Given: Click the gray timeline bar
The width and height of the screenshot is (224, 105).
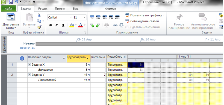Looking at the screenshot, I should coord(129,44).
